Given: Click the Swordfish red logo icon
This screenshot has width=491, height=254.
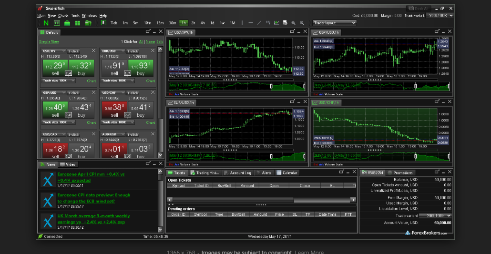Looking at the screenshot, I should point(40,8).
